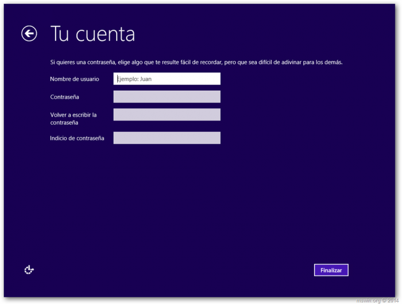Screen dimensions: 402x304
Task: Click the 'Si quieres una contraseña' instruction text
Action: [x=196, y=63]
